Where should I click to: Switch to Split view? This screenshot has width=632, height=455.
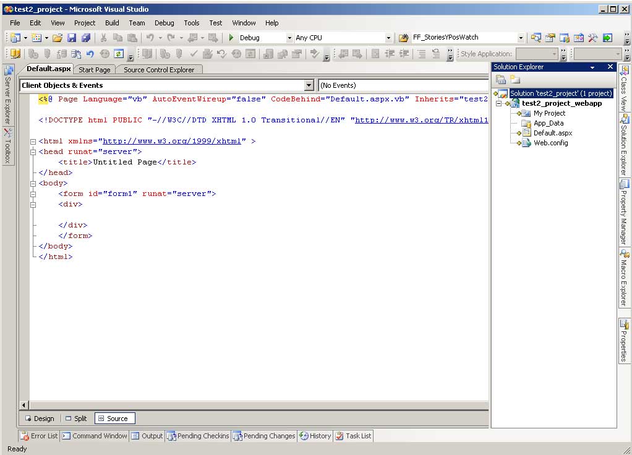click(x=76, y=419)
